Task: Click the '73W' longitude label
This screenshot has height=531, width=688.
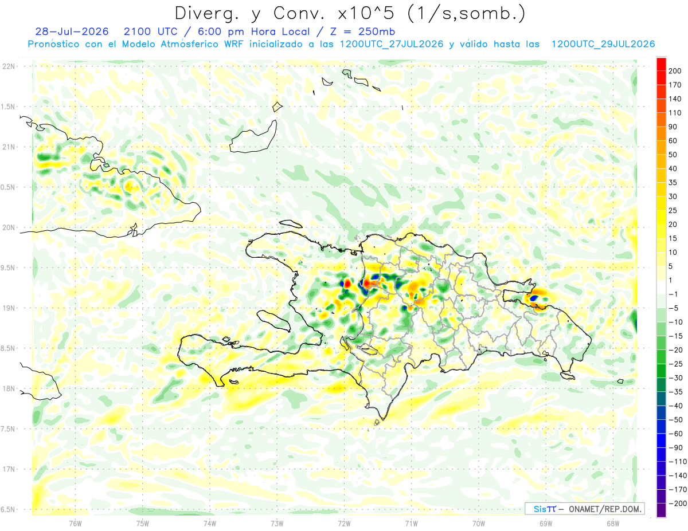Action: pos(277,523)
